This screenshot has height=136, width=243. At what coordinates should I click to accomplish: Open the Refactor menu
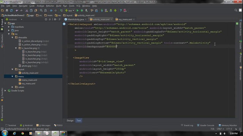[50, 6]
